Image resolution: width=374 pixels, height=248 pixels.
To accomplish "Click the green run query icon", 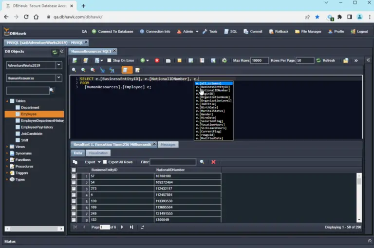I will (x=143, y=60).
